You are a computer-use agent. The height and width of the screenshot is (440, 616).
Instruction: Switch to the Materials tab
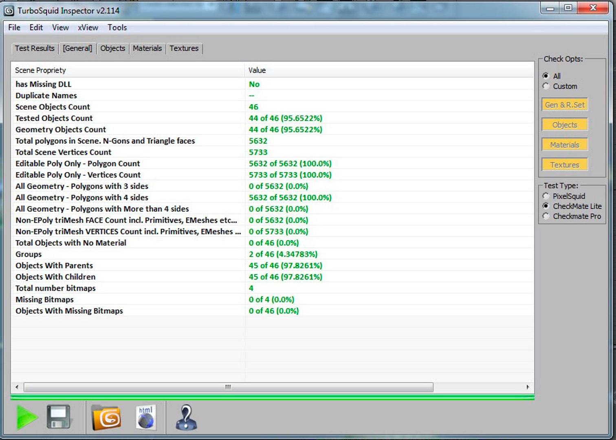(x=147, y=48)
